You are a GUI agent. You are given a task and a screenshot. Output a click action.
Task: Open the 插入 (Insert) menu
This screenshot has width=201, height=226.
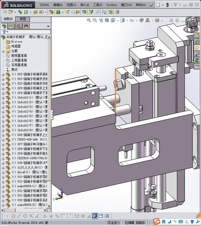coord(85,5)
